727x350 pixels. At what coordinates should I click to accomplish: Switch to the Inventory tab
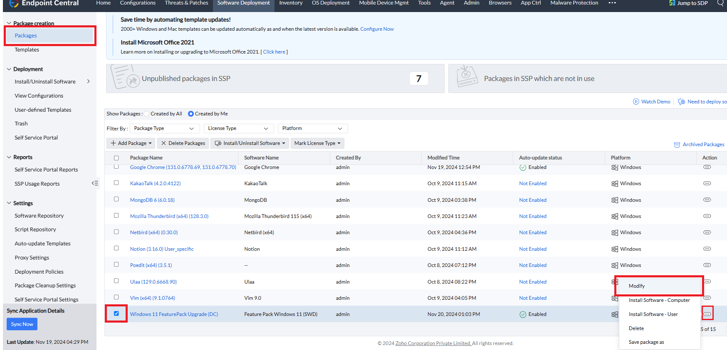[x=291, y=3]
